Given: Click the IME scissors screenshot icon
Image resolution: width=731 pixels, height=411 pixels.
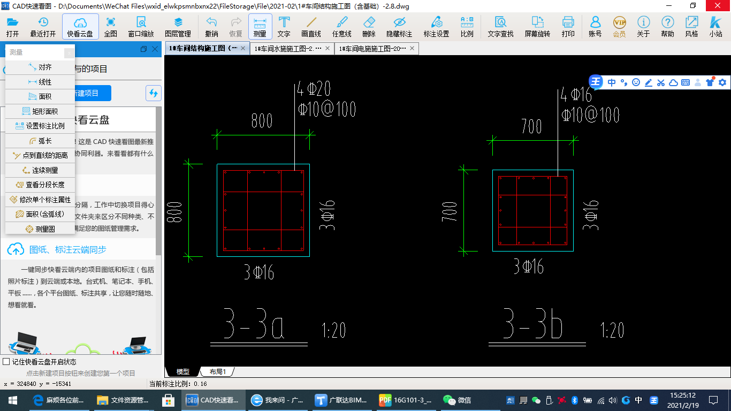Looking at the screenshot, I should 660,82.
